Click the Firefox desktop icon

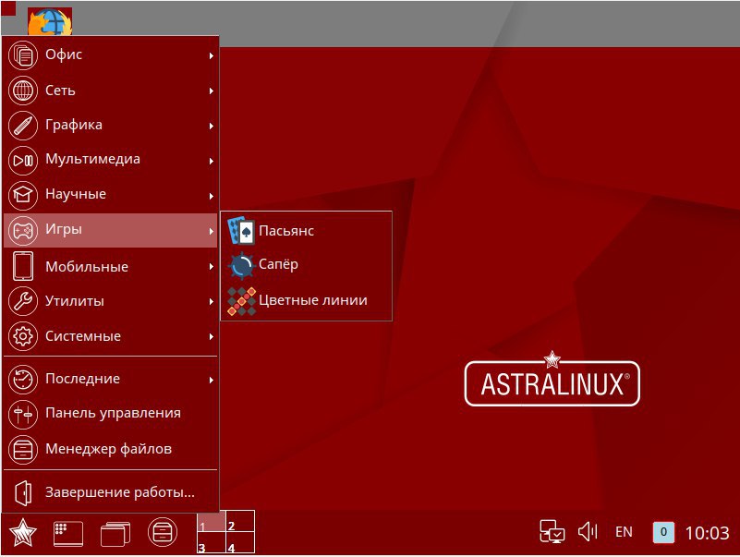pyautogui.click(x=50, y=22)
